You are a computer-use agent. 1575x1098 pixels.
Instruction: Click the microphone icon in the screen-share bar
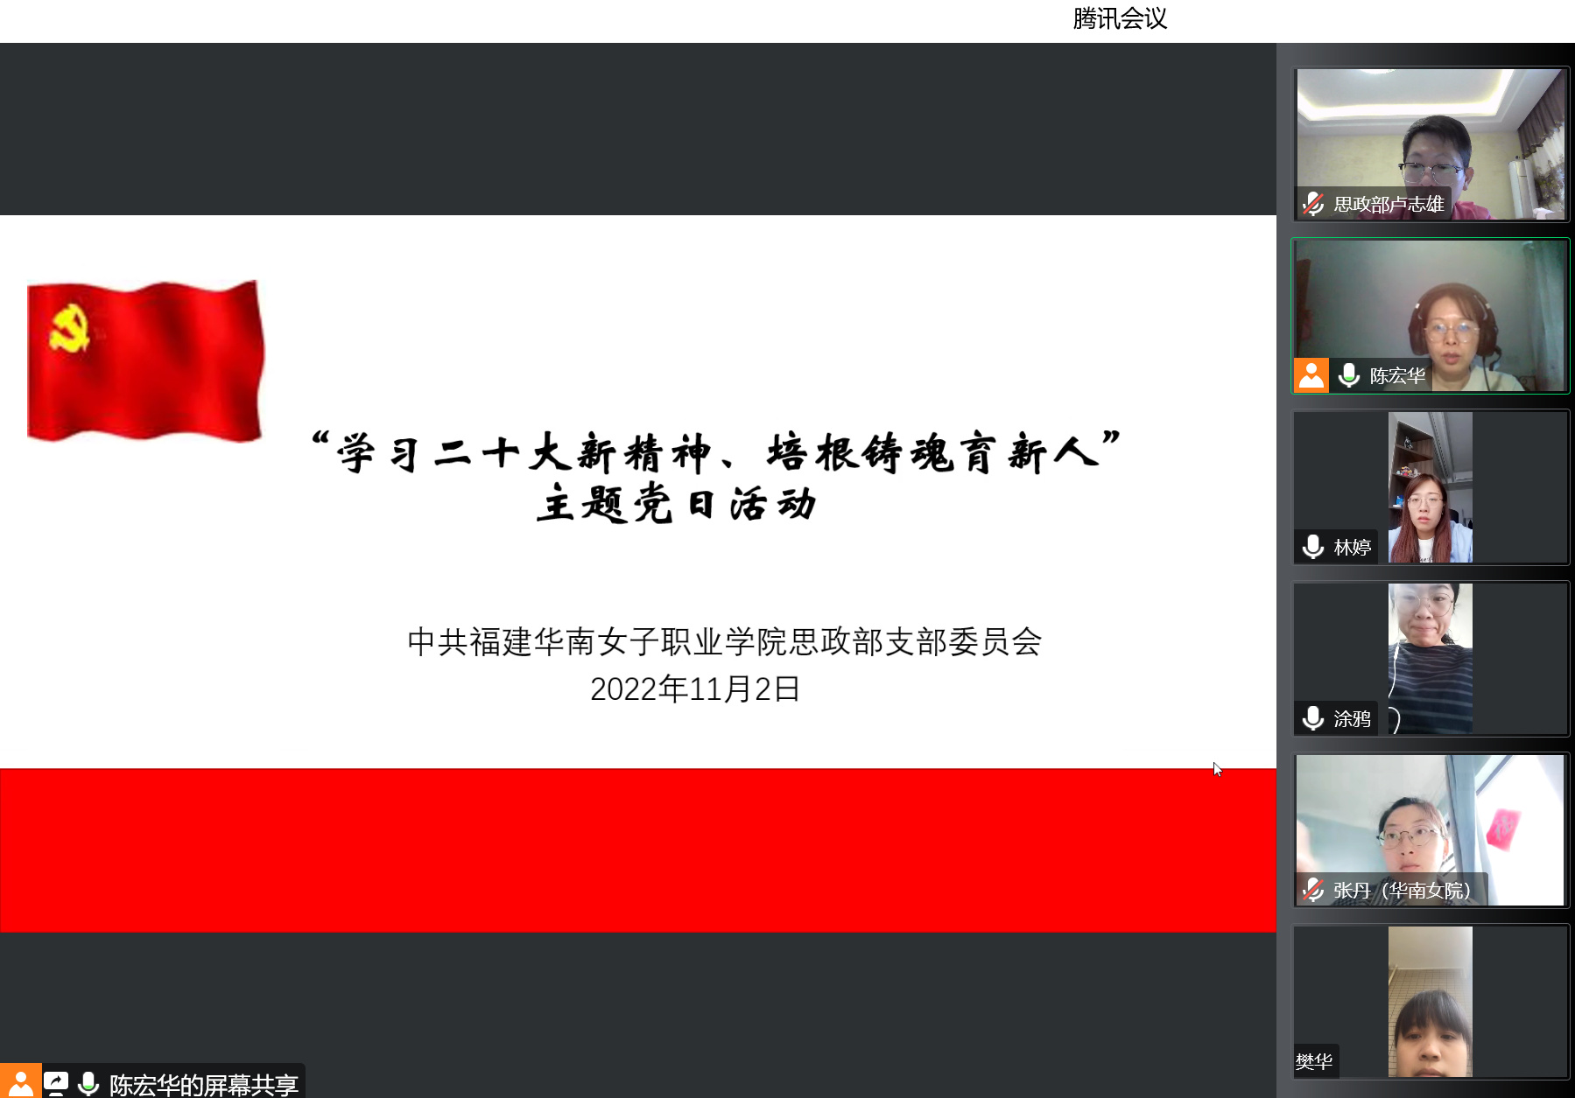tap(88, 1083)
